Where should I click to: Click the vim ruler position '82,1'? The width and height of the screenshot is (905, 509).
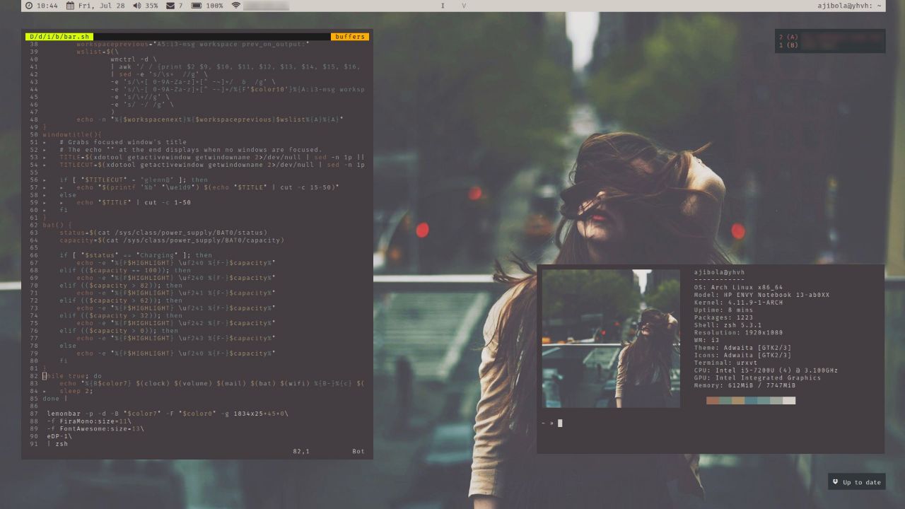[x=301, y=451]
